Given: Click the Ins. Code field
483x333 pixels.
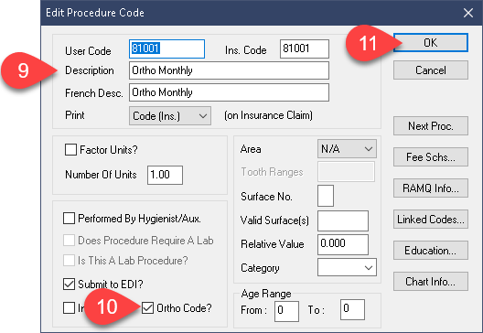Looking at the screenshot, I should 305,48.
